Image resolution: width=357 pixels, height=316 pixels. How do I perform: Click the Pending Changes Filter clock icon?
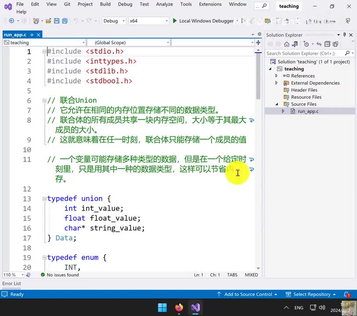306,44
